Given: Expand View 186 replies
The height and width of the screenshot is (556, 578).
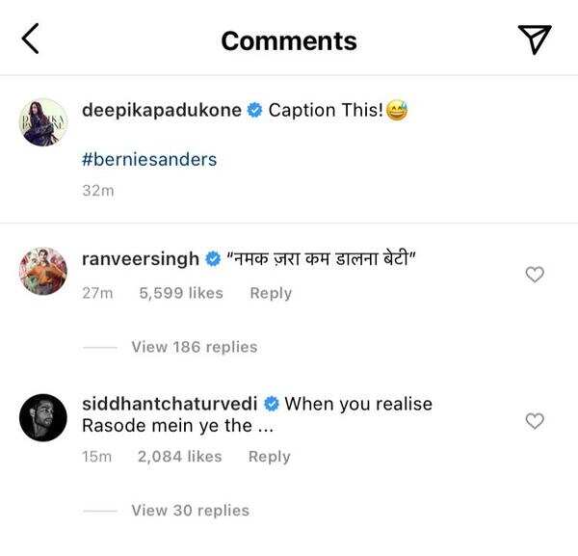Looking at the screenshot, I should coord(194,347).
